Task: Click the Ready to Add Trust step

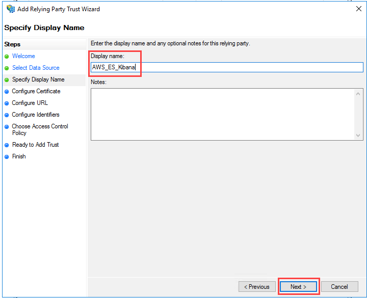Action: [35, 145]
